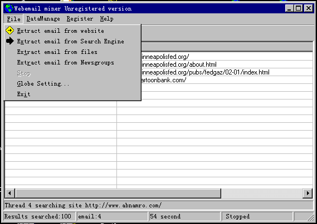
Task: Open the DataManage menu
Action: pyautogui.click(x=43, y=19)
